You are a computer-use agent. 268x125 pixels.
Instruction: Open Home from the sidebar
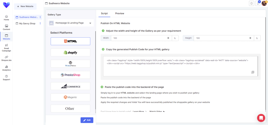pos(6,17)
